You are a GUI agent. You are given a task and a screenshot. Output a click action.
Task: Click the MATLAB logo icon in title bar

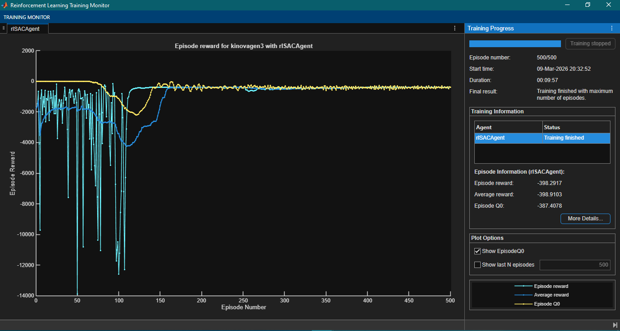(x=5, y=5)
